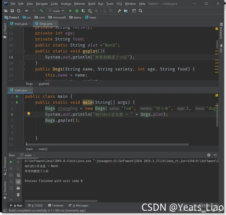The height and width of the screenshot is (215, 226).
Task: Open Settings via the wrench icon
Action: point(119,11)
